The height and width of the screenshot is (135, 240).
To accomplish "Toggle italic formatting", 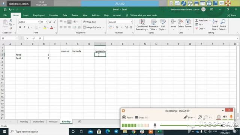I will point(24,27).
